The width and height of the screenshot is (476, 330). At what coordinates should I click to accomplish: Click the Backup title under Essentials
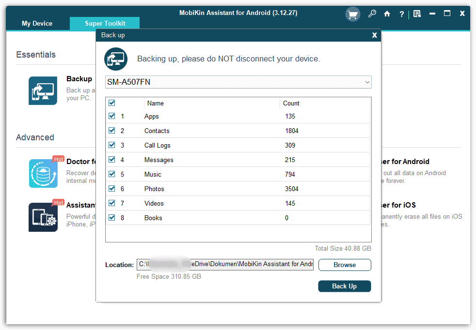pyautogui.click(x=79, y=79)
